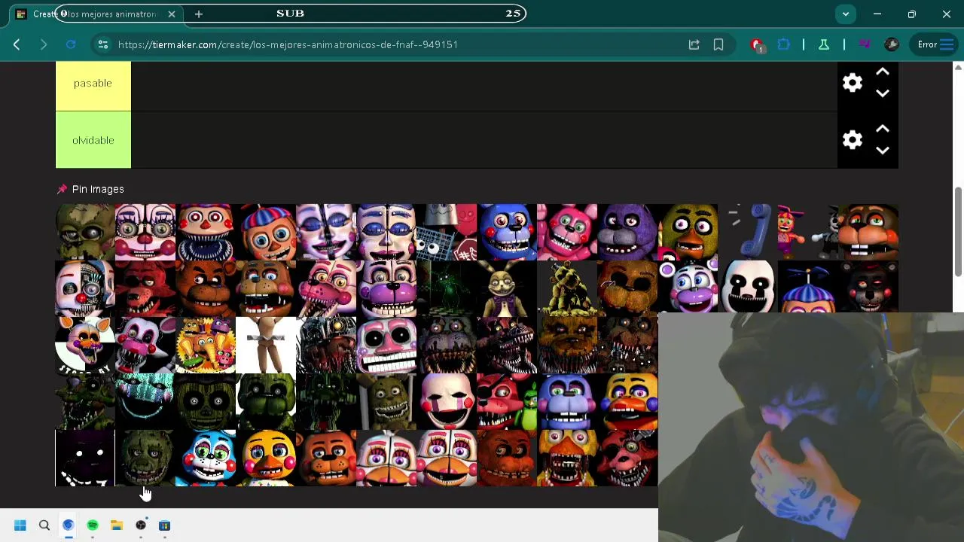This screenshot has width=964, height=542.
Task: Select the purple Bonnie rabbit image
Action: click(627, 232)
